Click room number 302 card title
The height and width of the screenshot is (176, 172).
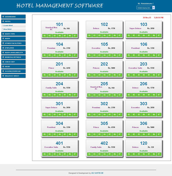[x=104, y=104]
